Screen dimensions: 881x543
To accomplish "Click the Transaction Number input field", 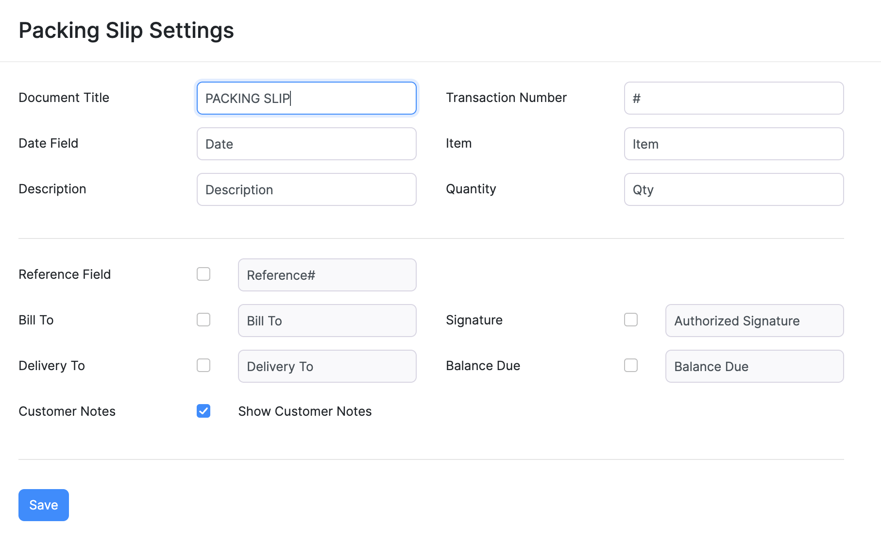I will [x=733, y=98].
